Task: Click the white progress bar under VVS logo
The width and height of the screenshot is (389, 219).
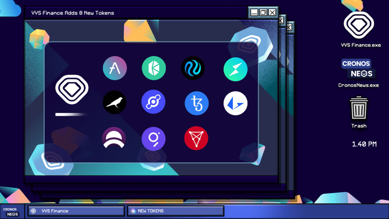Action: tap(72, 115)
